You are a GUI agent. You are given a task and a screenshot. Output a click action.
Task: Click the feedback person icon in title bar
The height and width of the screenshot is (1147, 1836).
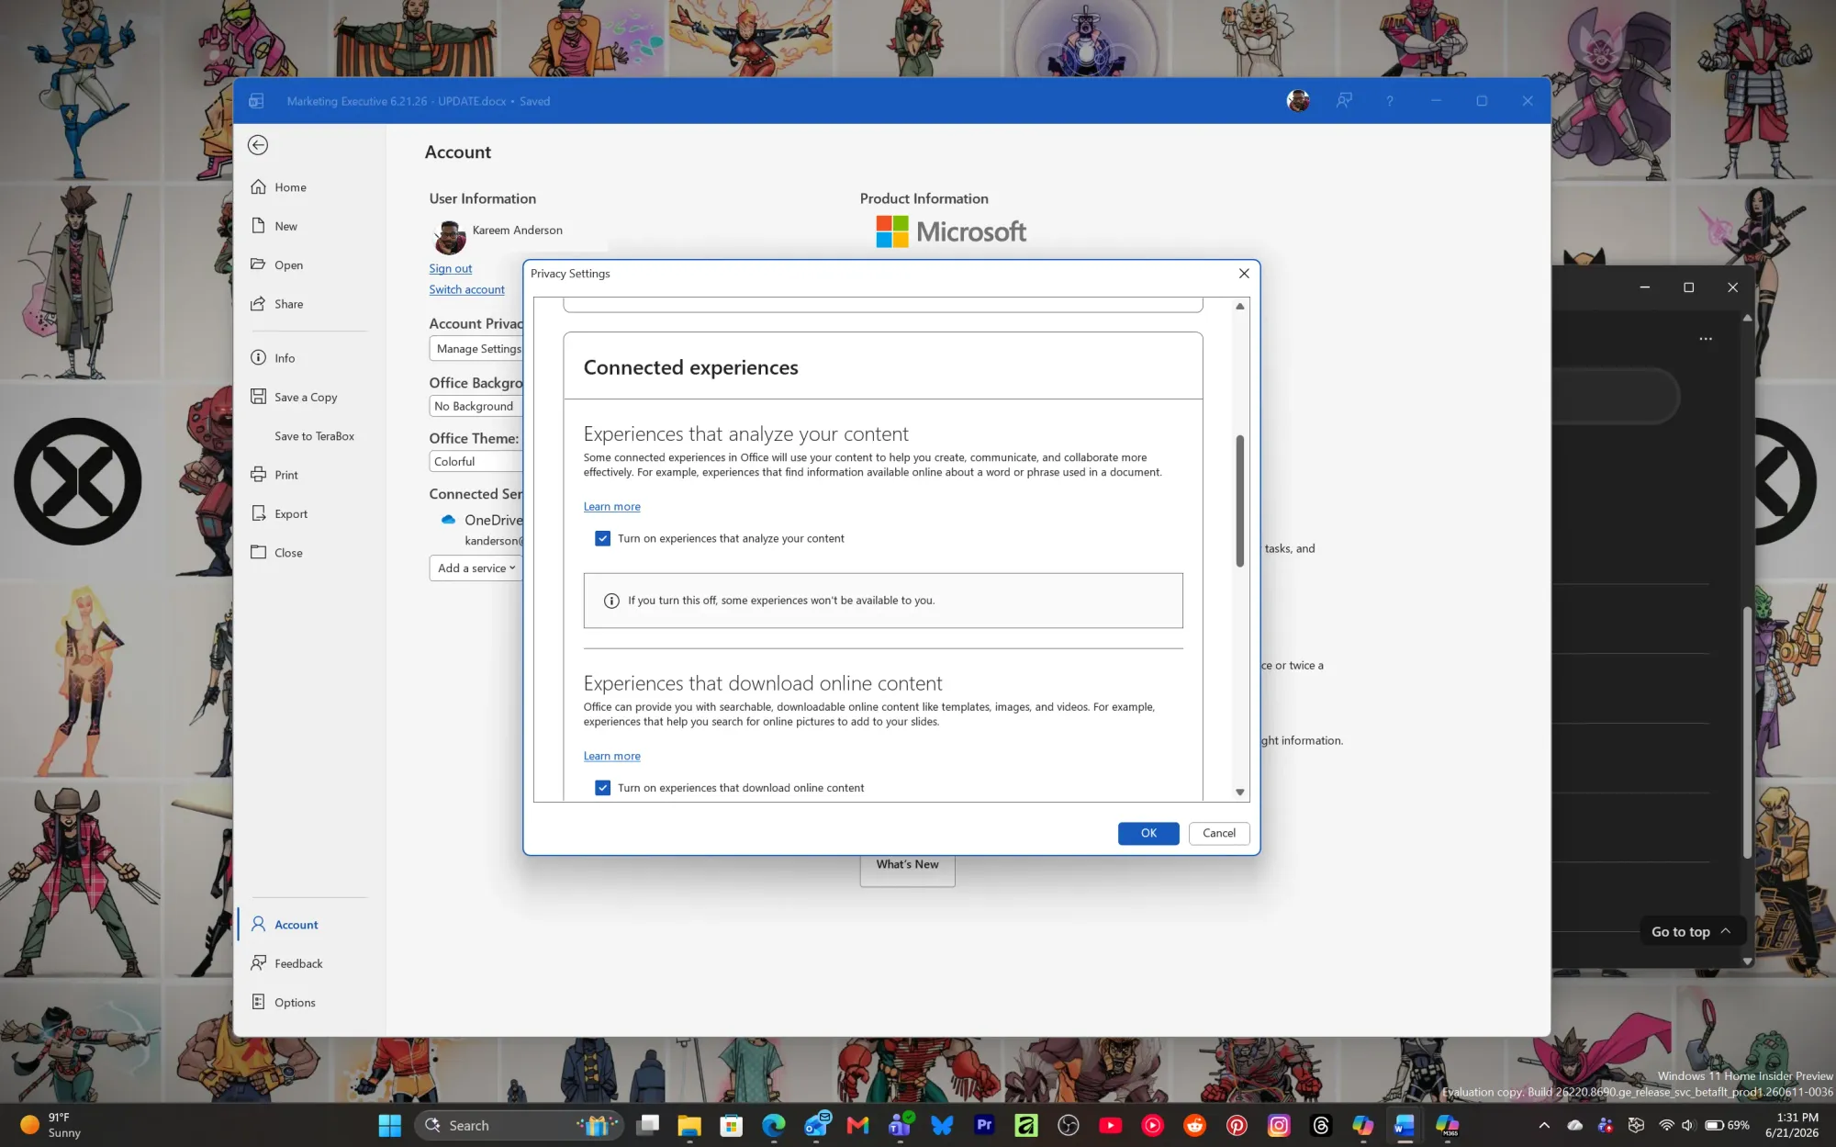[x=1344, y=101]
